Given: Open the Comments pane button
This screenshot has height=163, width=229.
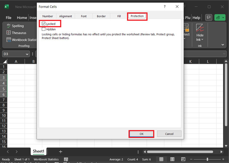Looking at the screenshot, I should (x=209, y=18).
